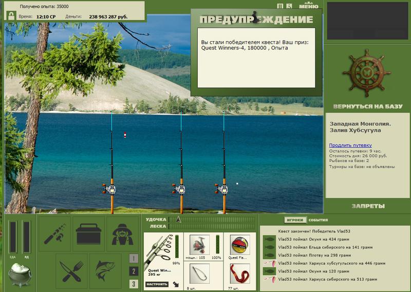Click 'Vlad53 поймал Плотву на 298 грамм'

pos(314,255)
